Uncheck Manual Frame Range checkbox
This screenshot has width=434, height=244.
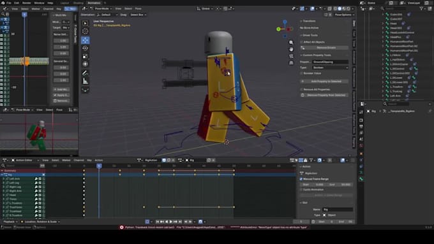[301, 179]
